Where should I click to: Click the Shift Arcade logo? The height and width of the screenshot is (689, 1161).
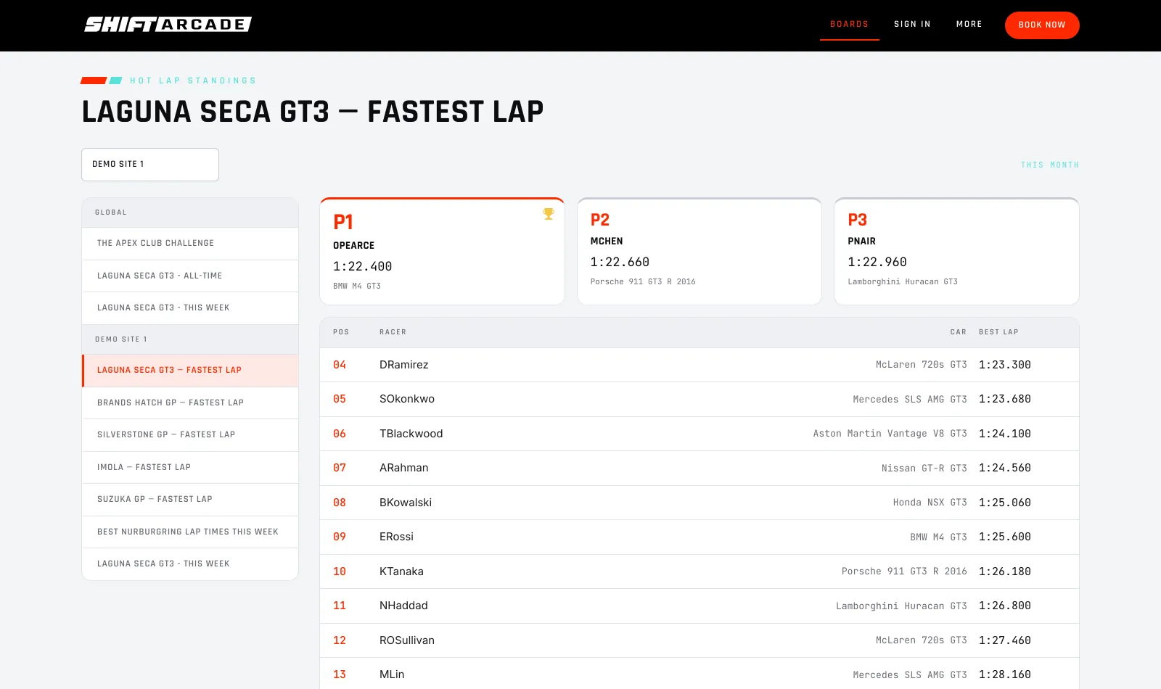pos(168,25)
